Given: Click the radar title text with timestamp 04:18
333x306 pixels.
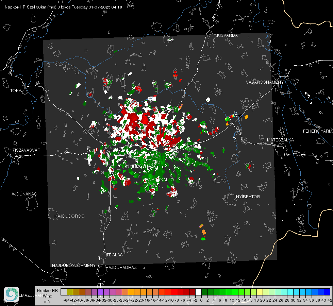Looking at the screenshot, I should point(63,7).
